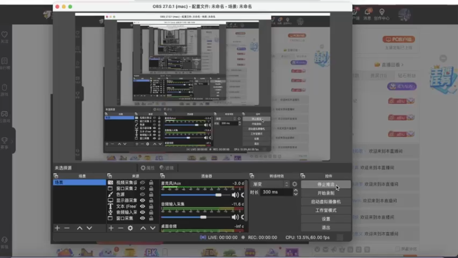
Task: Show the 色源 source via eye icon
Action: click(x=143, y=194)
